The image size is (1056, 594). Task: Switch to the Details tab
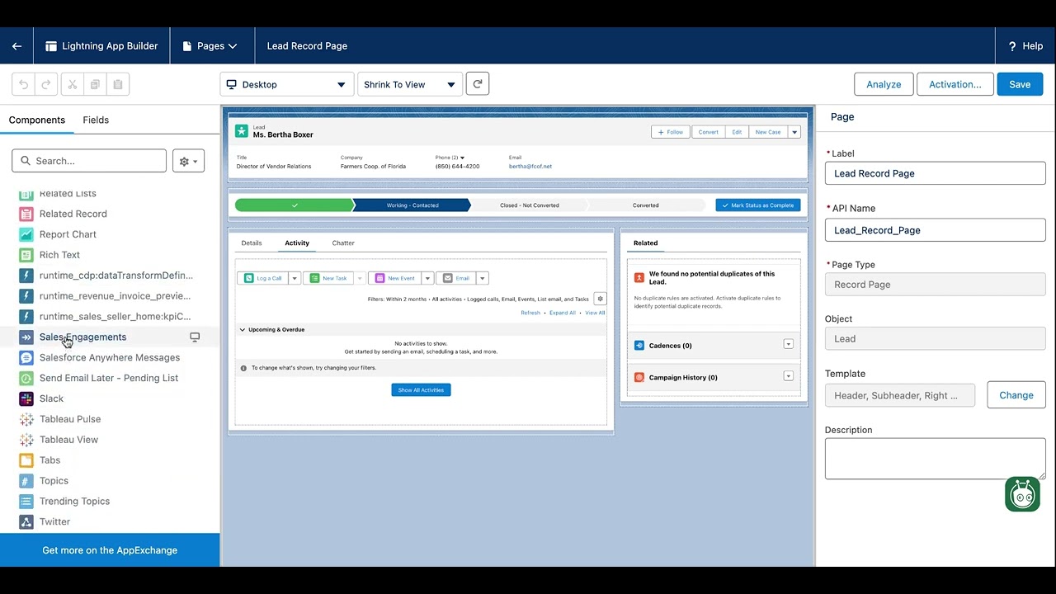(x=252, y=243)
